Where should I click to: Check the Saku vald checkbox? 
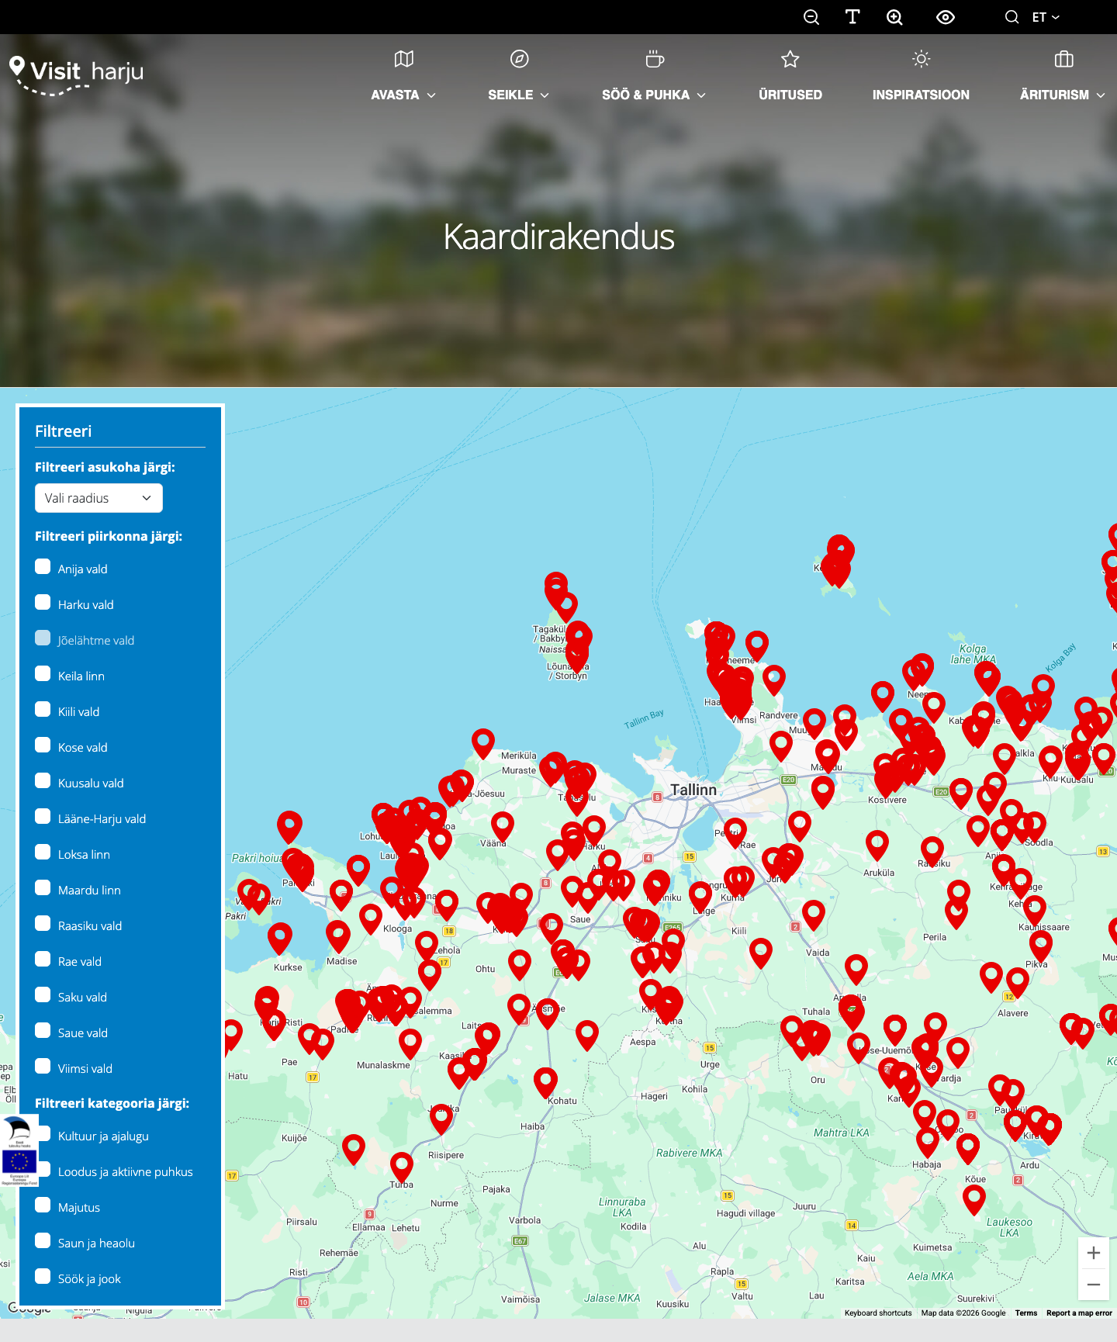[x=43, y=995]
